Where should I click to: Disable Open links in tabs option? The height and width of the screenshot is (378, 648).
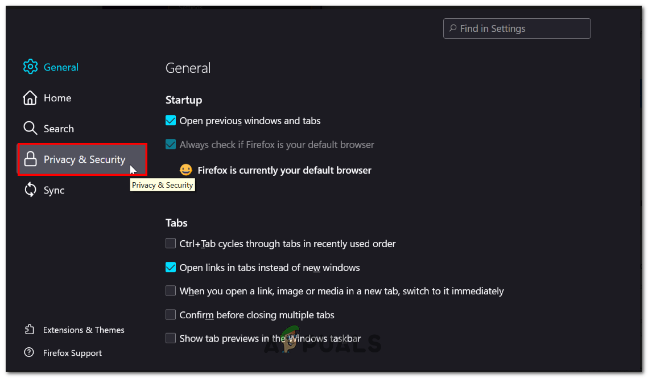tap(171, 267)
